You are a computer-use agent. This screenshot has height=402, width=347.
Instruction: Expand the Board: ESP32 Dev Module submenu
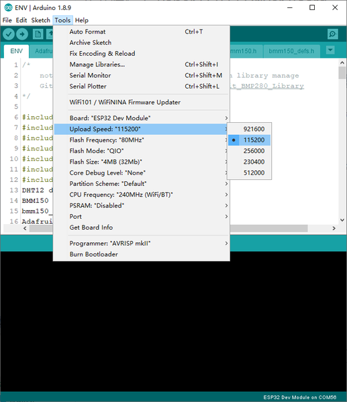(x=142, y=118)
